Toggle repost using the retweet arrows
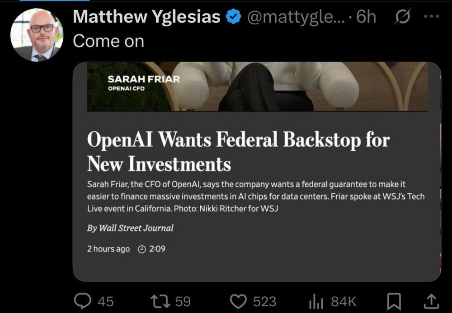This screenshot has width=452, height=313. click(x=162, y=300)
